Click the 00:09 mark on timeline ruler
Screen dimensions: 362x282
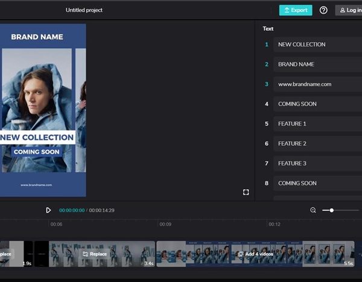165,224
